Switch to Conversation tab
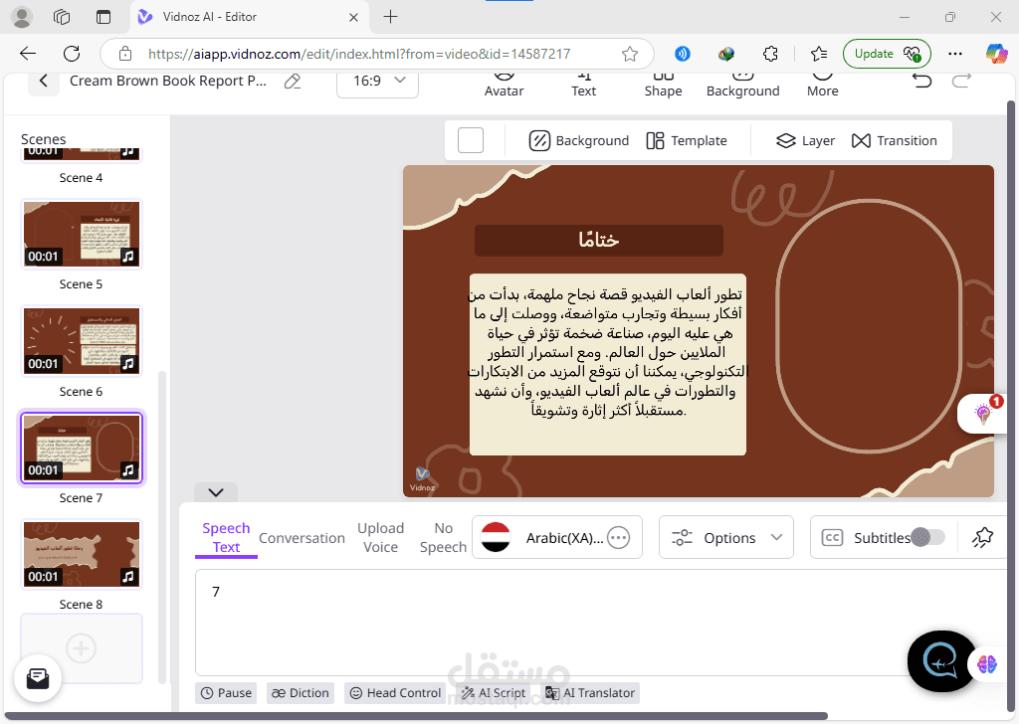Screen dimensions: 1019x724 point(302,538)
